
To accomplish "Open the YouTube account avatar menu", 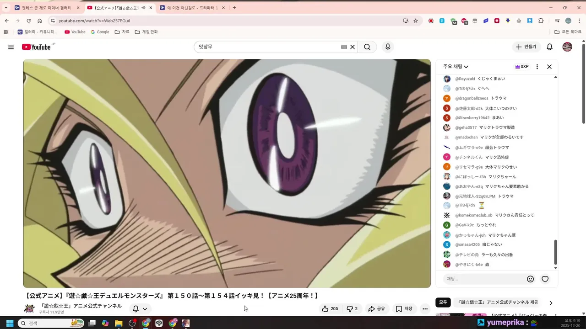I will point(567,47).
